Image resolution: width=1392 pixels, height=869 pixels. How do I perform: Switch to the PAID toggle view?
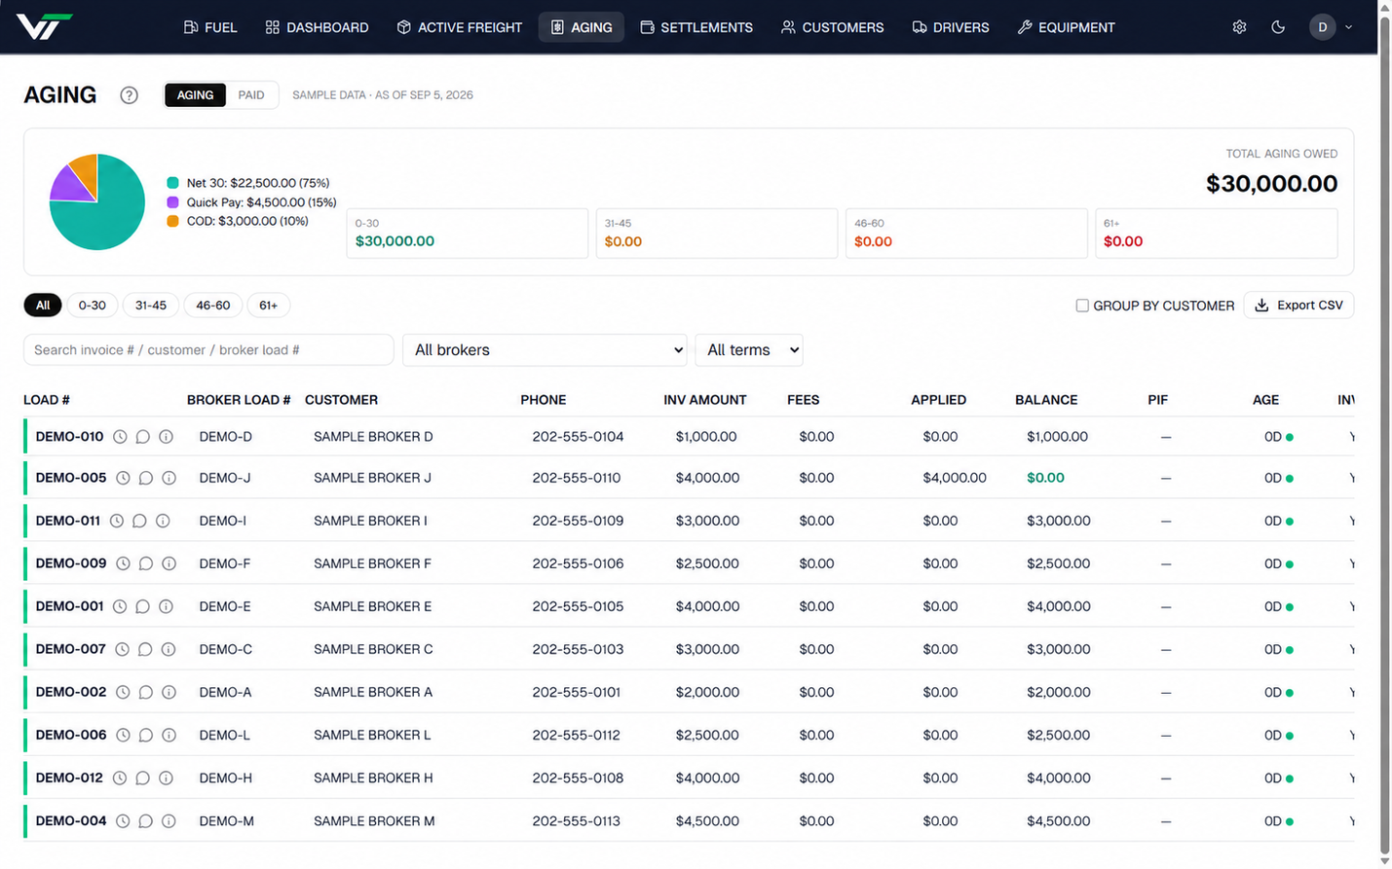pos(251,95)
